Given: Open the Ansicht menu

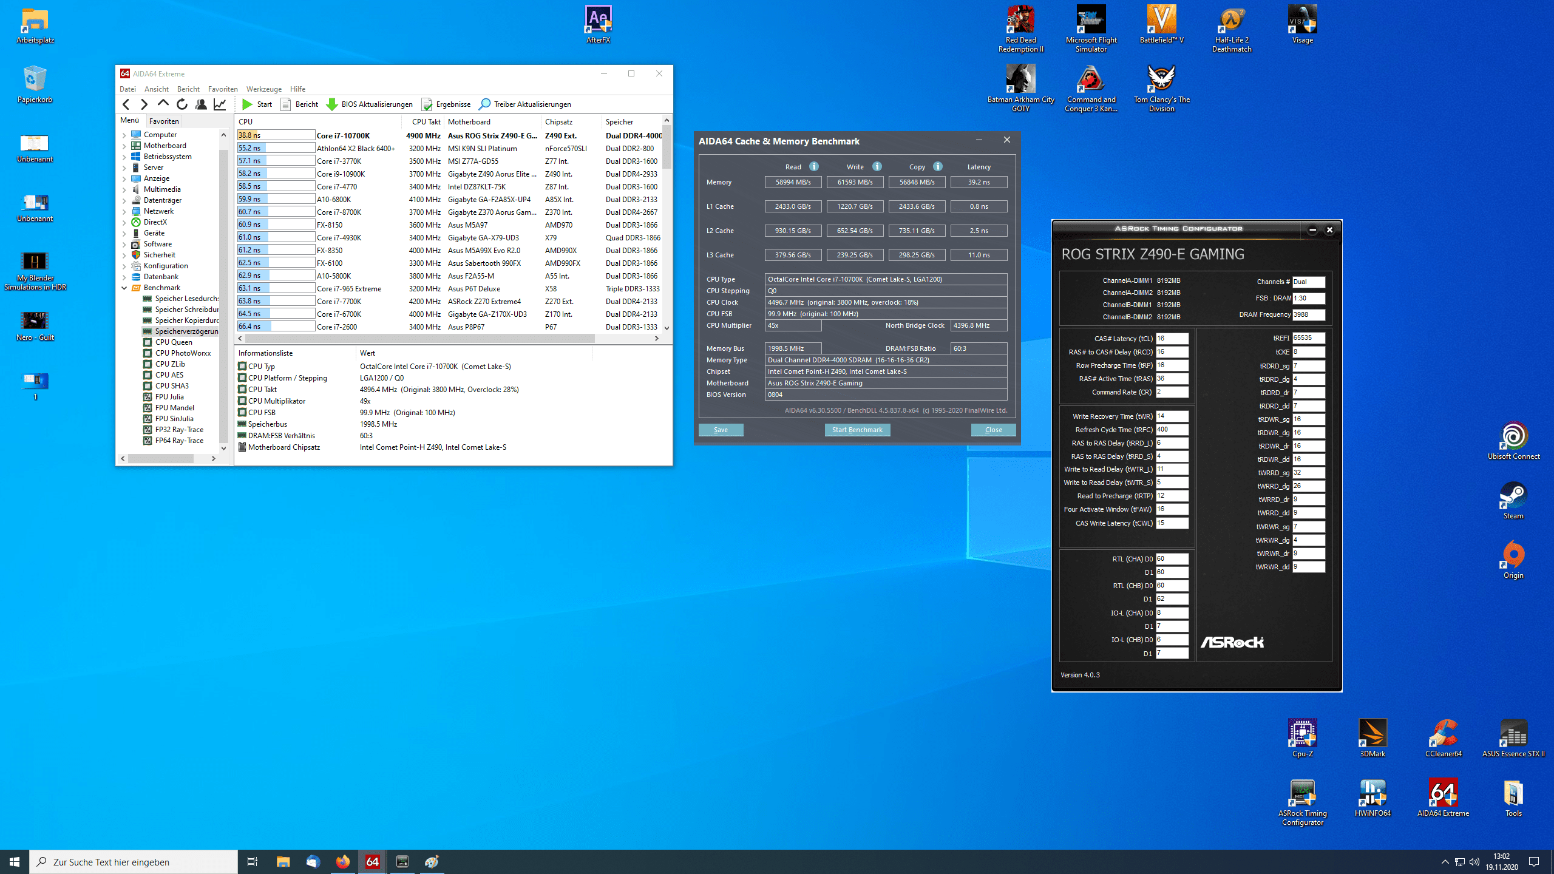Looking at the screenshot, I should coord(157,89).
